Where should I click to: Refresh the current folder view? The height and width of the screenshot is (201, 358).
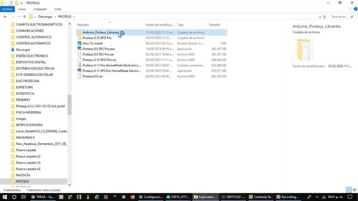point(324,17)
